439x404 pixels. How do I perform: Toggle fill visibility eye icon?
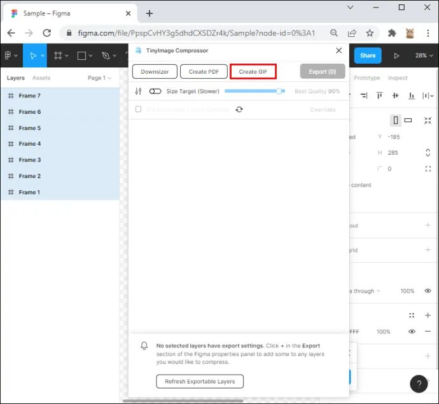click(412, 331)
